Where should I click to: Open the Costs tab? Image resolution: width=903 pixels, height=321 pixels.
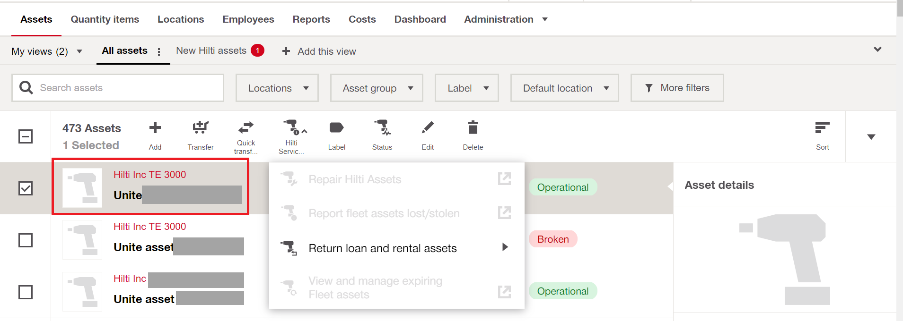(x=362, y=19)
